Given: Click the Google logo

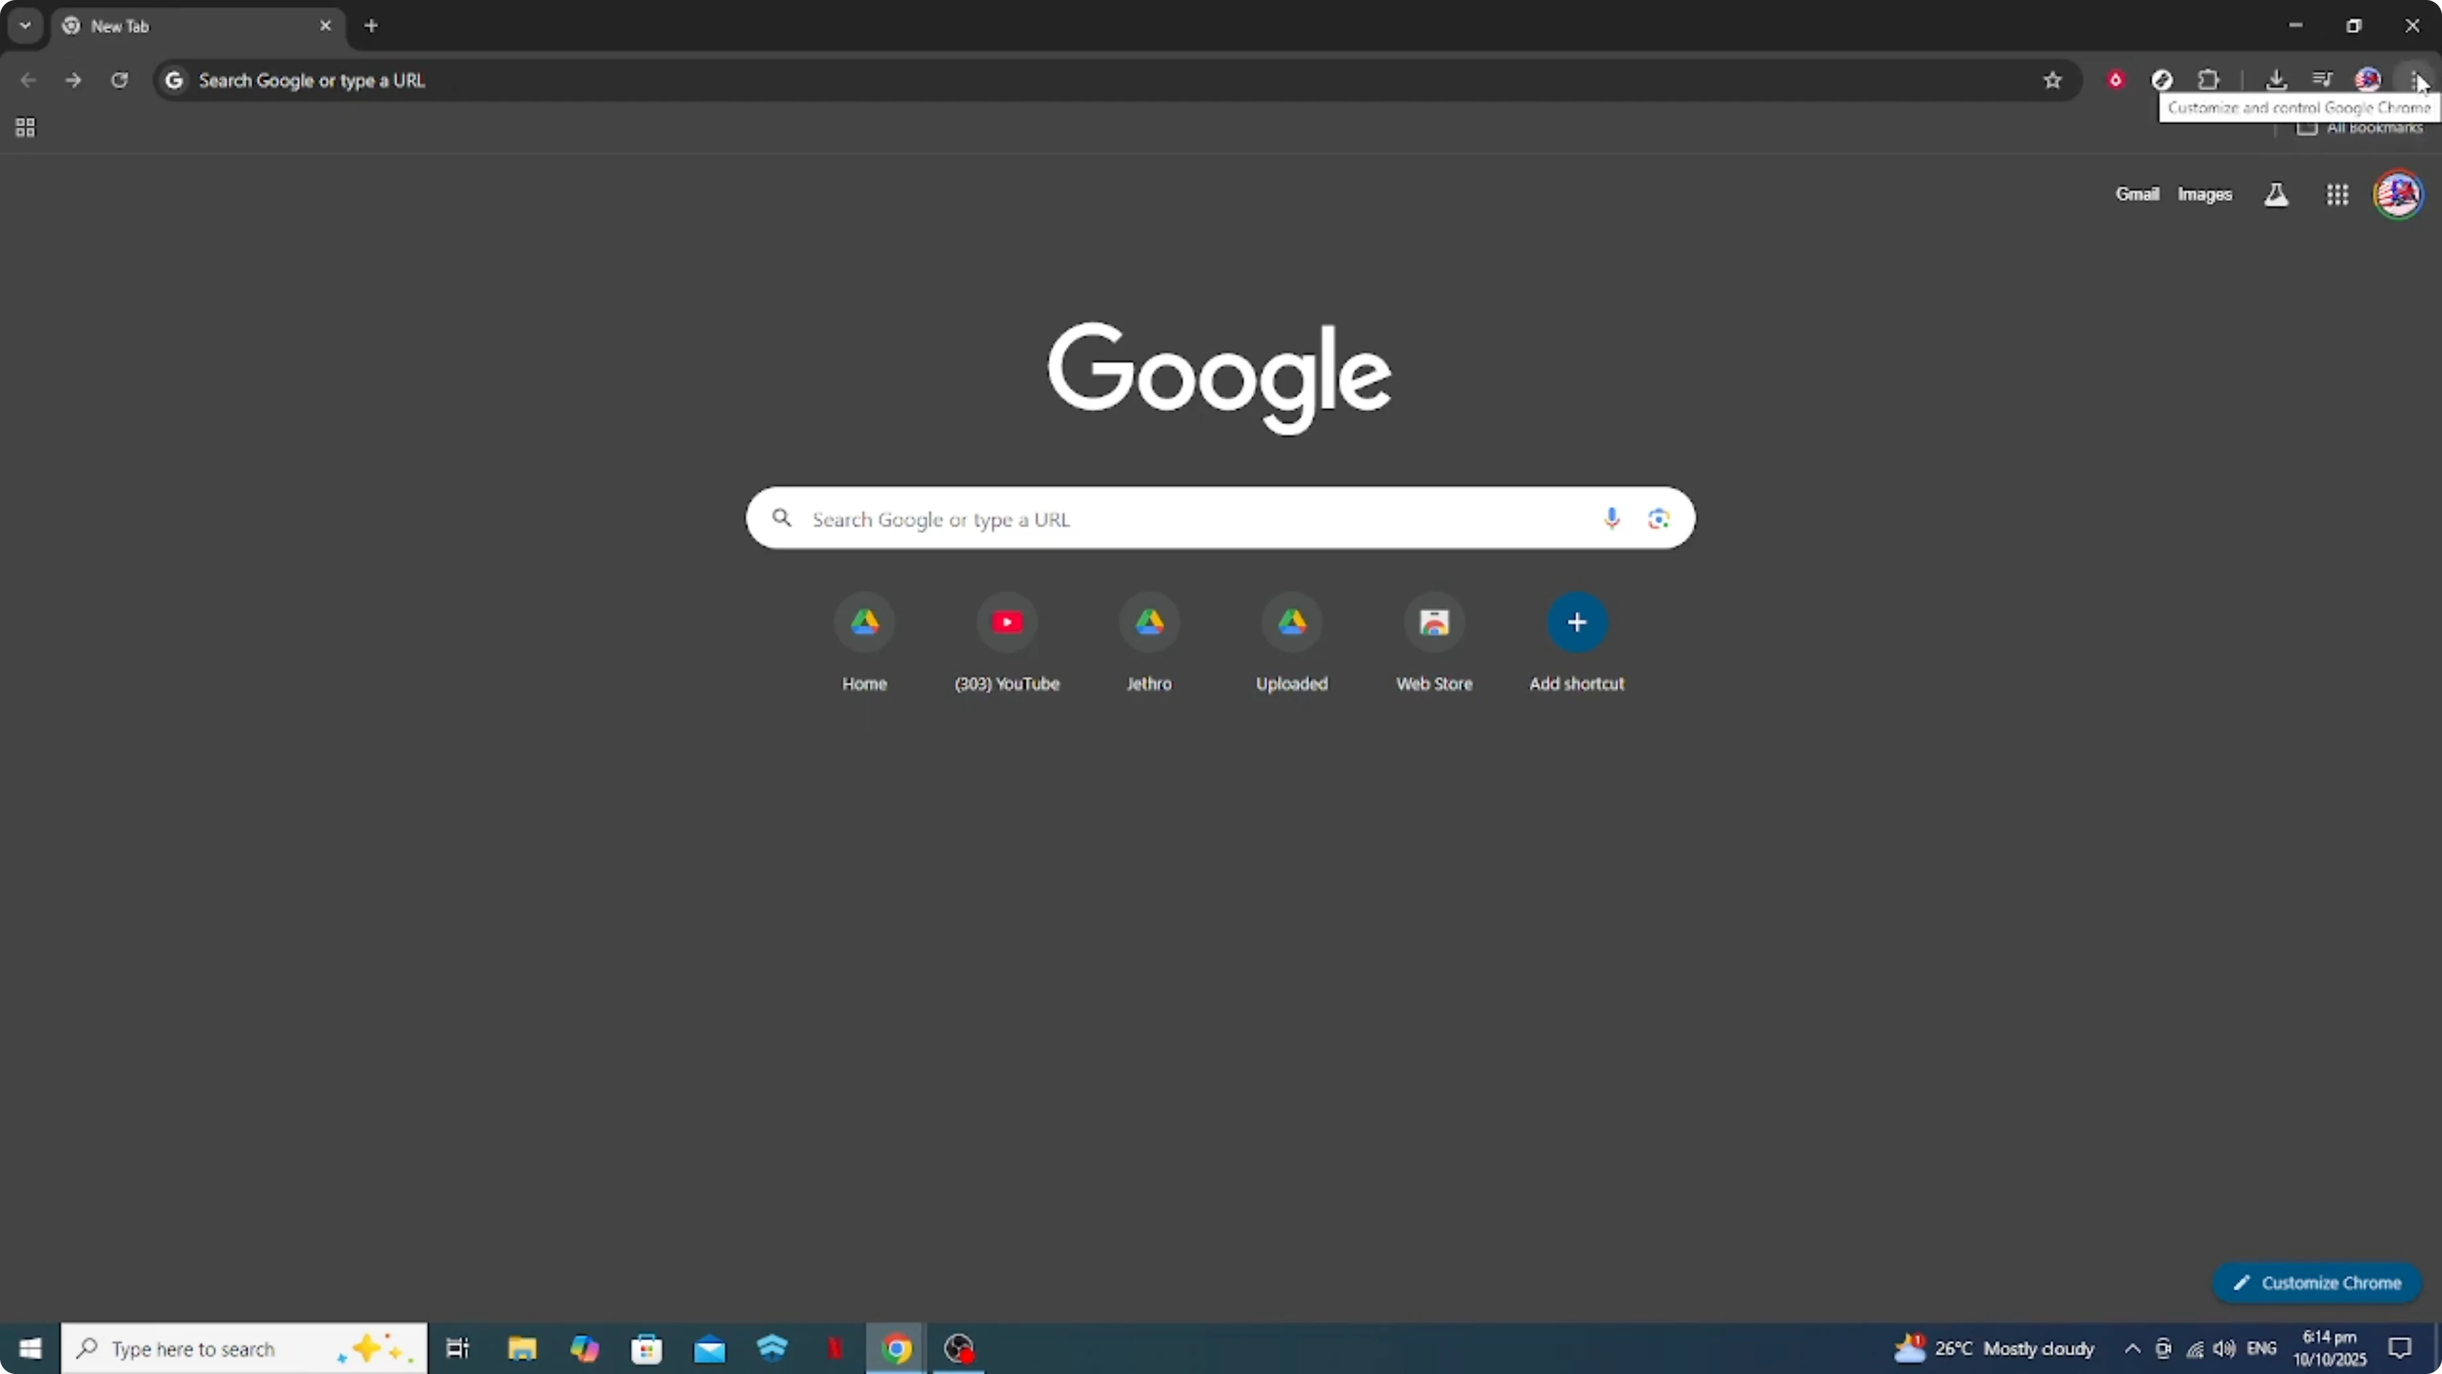Looking at the screenshot, I should pos(1219,378).
